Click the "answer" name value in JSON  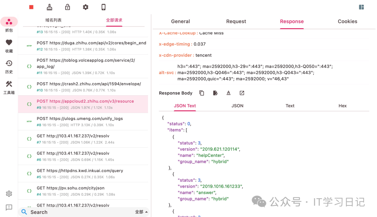pos(206,193)
